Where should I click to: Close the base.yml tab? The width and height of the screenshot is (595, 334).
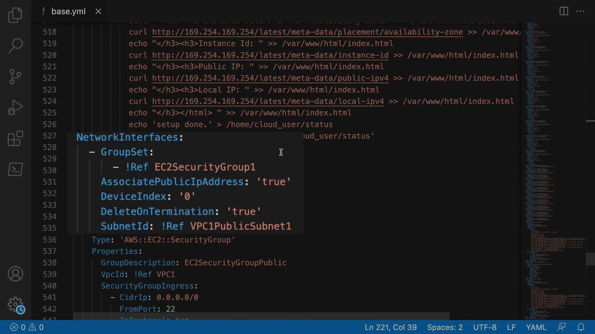pos(98,11)
